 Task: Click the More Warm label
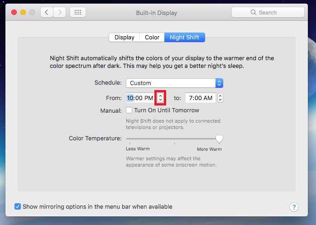(x=210, y=149)
